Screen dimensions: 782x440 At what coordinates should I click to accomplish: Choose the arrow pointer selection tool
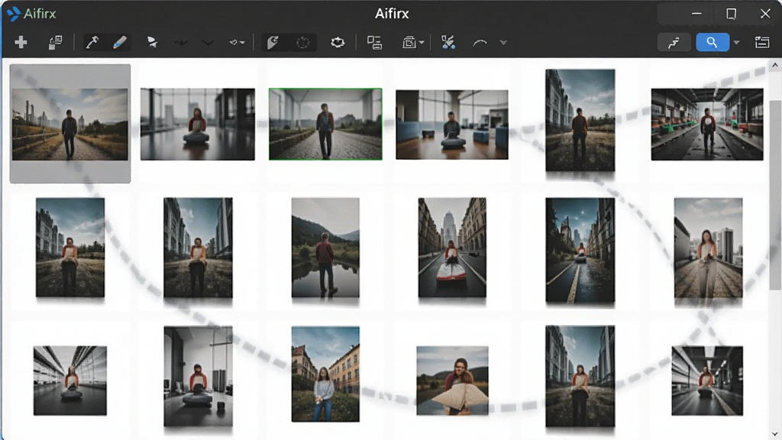point(152,43)
